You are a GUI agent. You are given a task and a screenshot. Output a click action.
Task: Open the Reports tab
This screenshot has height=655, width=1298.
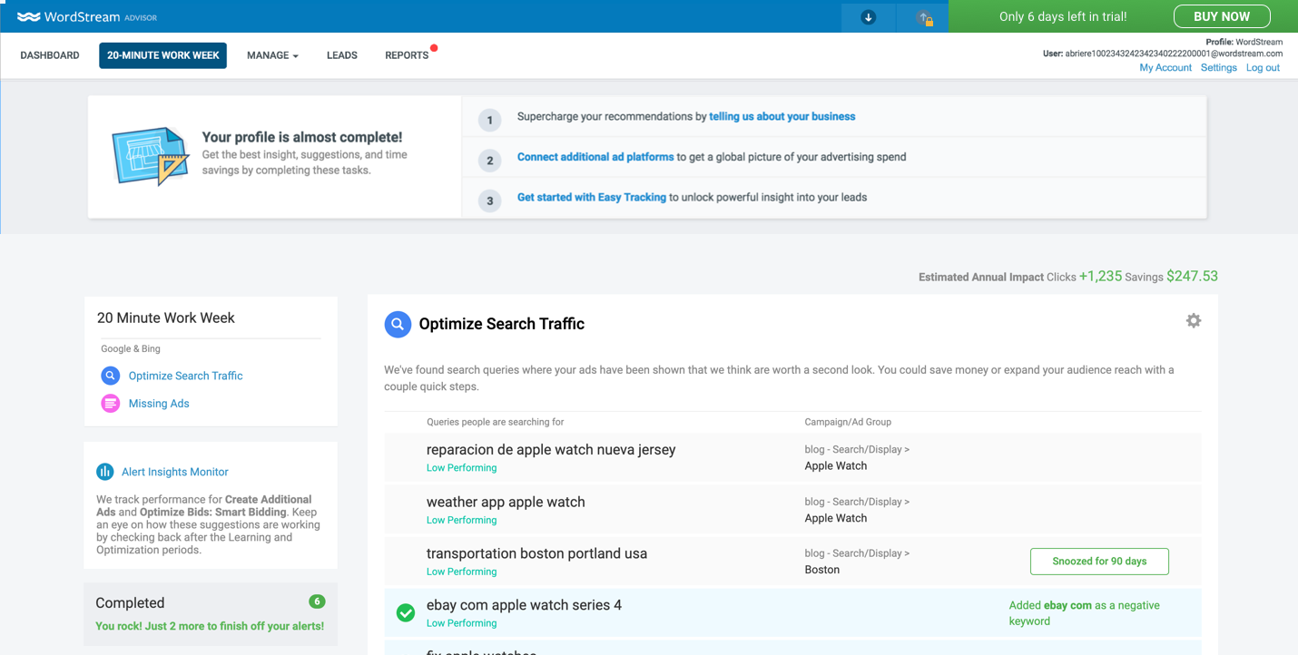(x=407, y=55)
